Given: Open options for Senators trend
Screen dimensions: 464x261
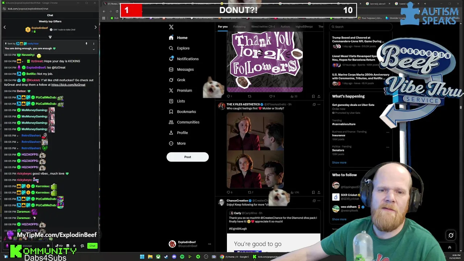Looking at the screenshot, I should point(388,147).
